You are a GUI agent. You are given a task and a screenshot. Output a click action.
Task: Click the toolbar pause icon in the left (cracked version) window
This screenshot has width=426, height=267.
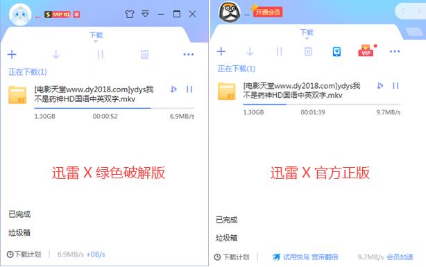[x=100, y=55]
